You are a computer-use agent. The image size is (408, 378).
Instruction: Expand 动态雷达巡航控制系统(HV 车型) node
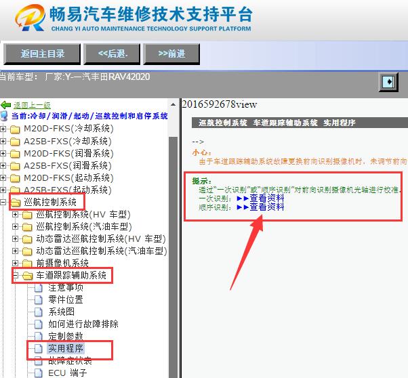pyautogui.click(x=16, y=239)
